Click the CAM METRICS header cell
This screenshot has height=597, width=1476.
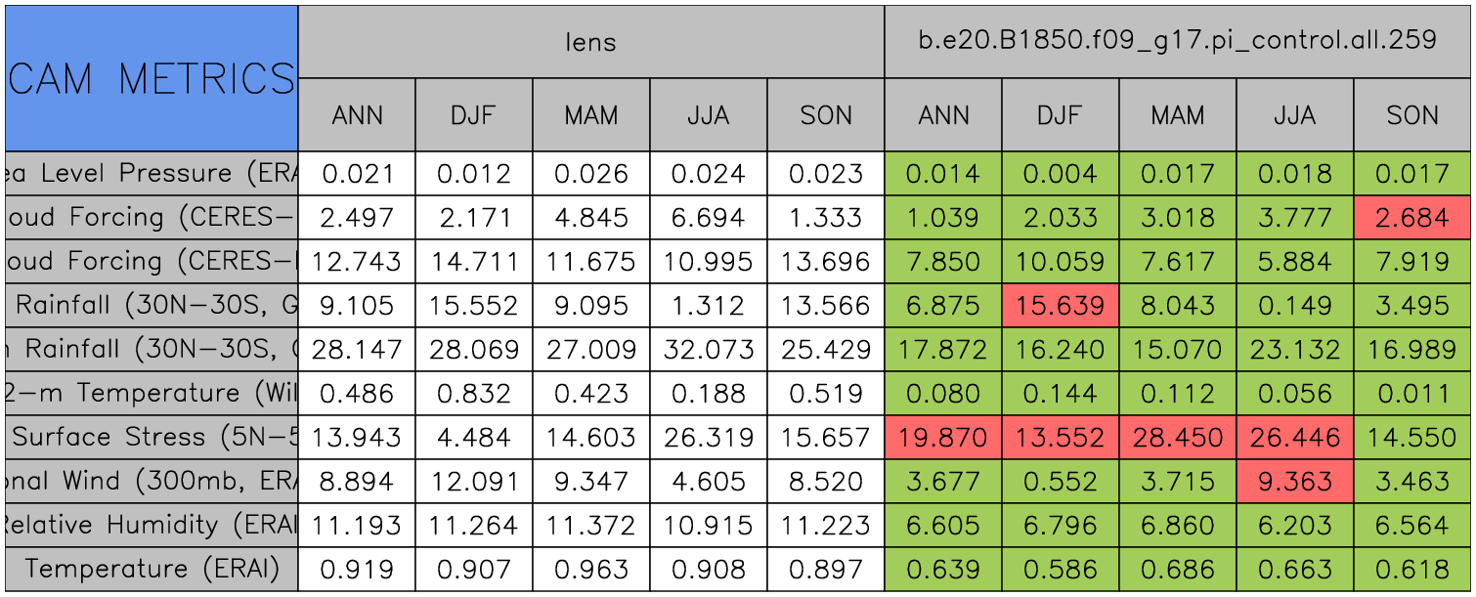[x=152, y=78]
